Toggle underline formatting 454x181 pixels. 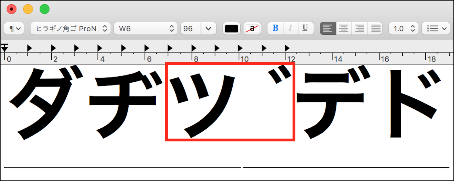pos(305,28)
